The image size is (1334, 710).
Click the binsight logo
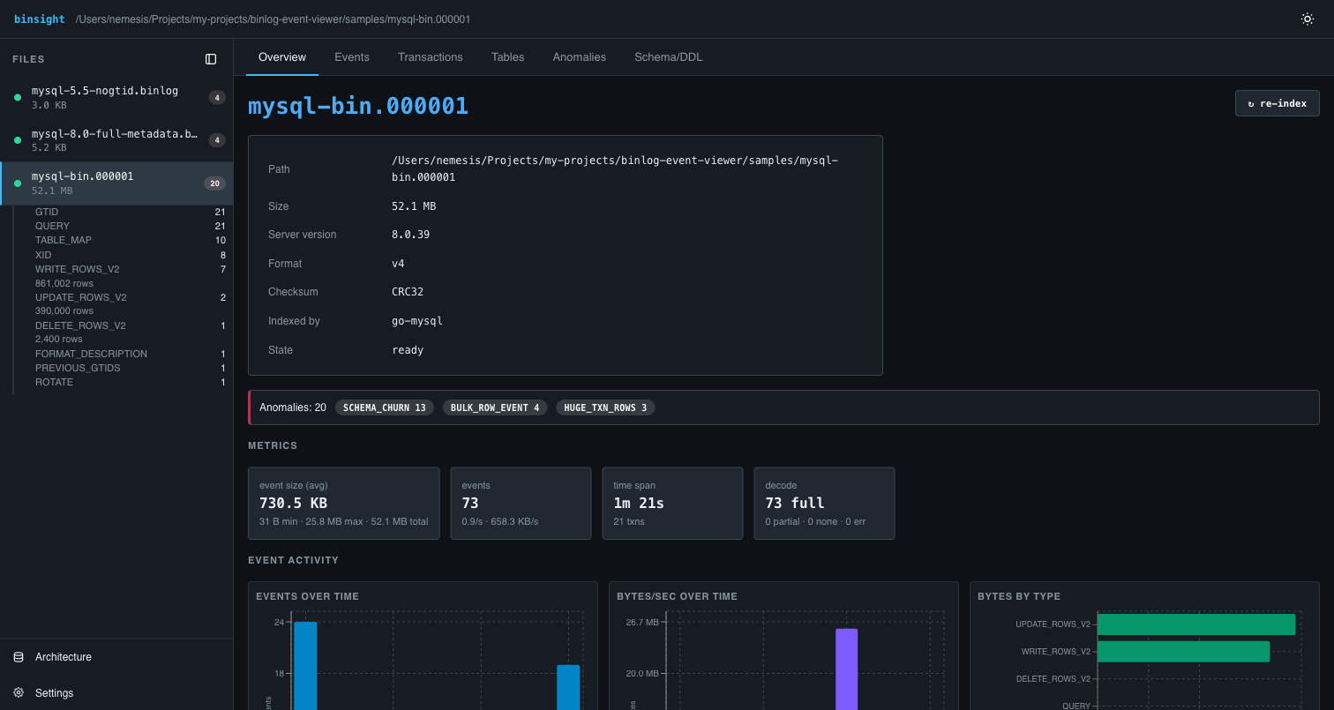[40, 19]
